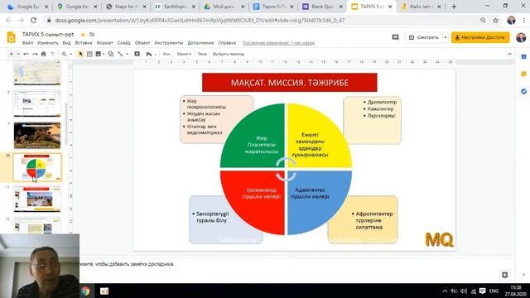Choose the select cursor tool

pos(80,54)
